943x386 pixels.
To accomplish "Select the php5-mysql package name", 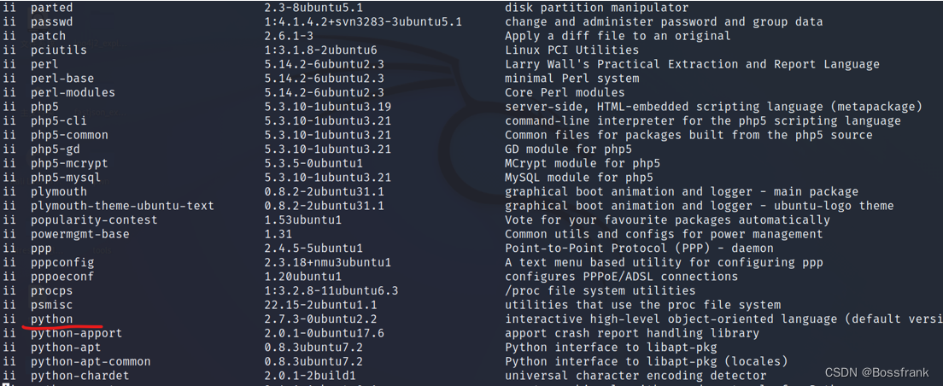I will 66,178.
